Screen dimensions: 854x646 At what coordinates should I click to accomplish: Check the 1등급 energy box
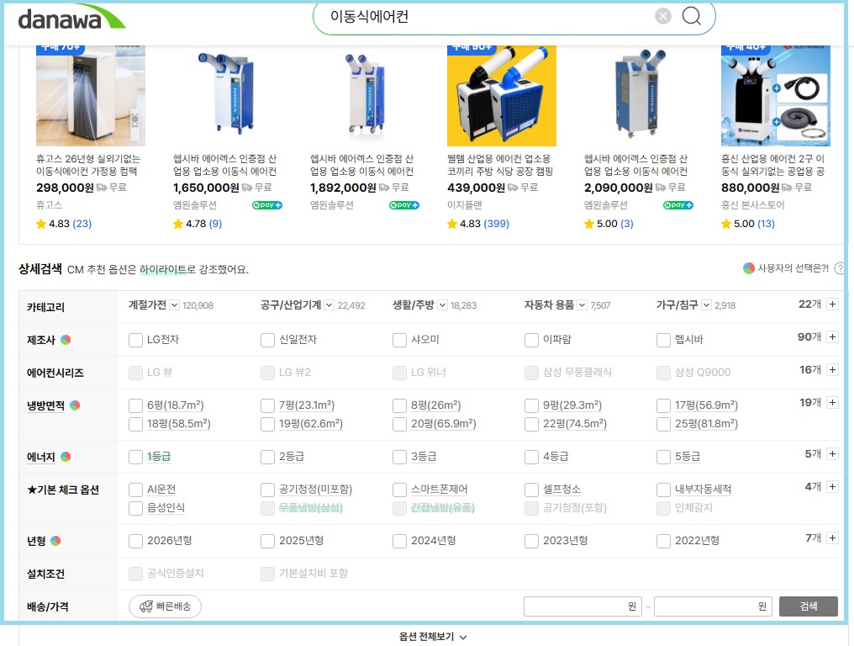pyautogui.click(x=135, y=457)
